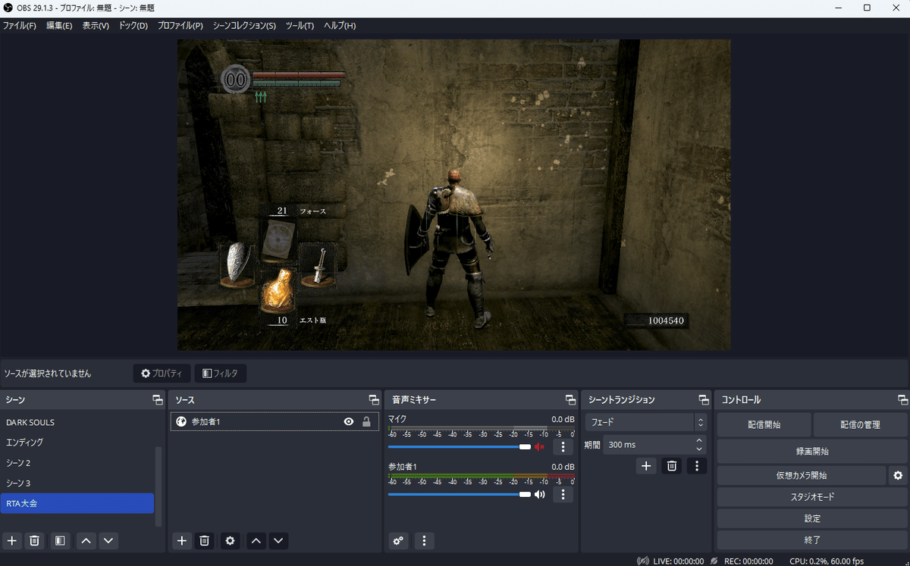Add a new source with plus icon
The image size is (910, 566).
coord(181,540)
